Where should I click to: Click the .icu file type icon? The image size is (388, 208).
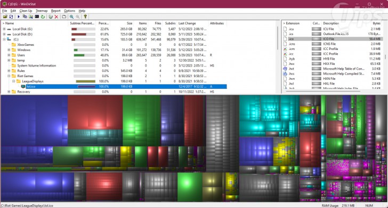click(x=285, y=29)
